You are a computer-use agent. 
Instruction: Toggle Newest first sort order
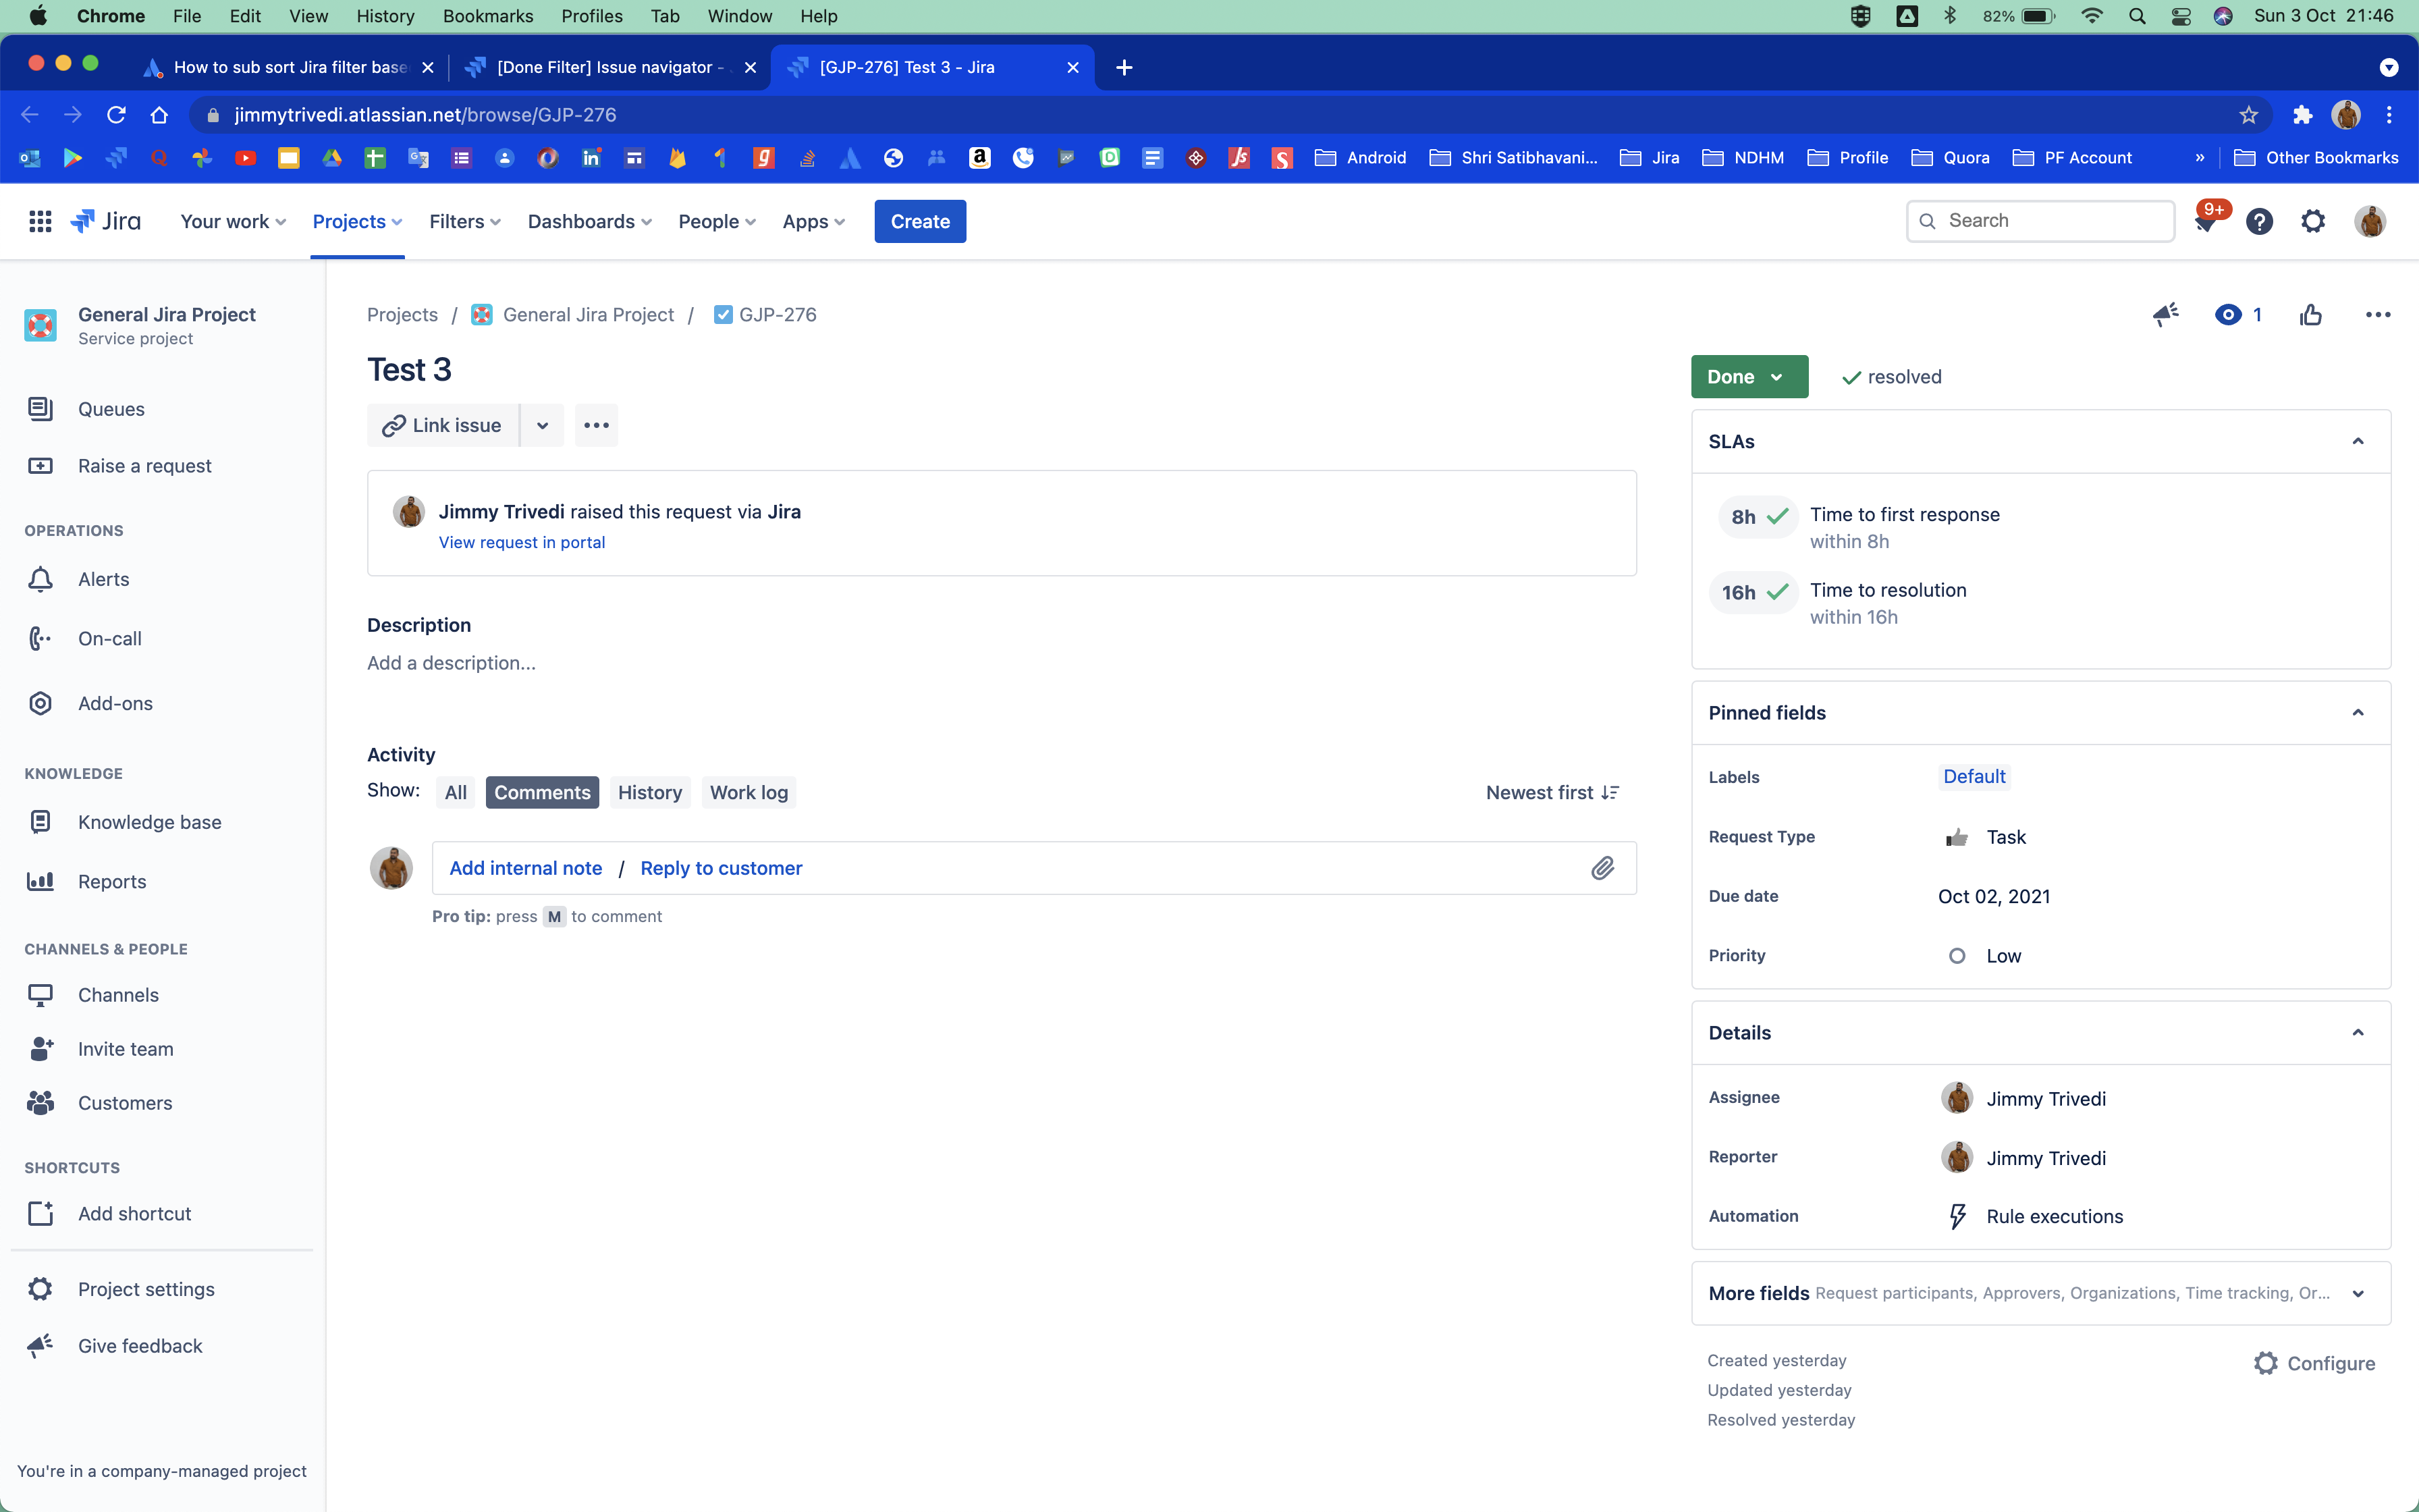click(x=1551, y=792)
